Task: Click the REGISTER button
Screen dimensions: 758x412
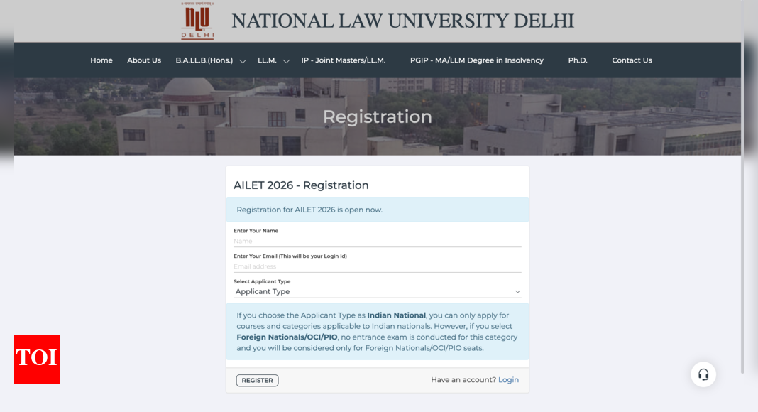Action: [x=257, y=381]
